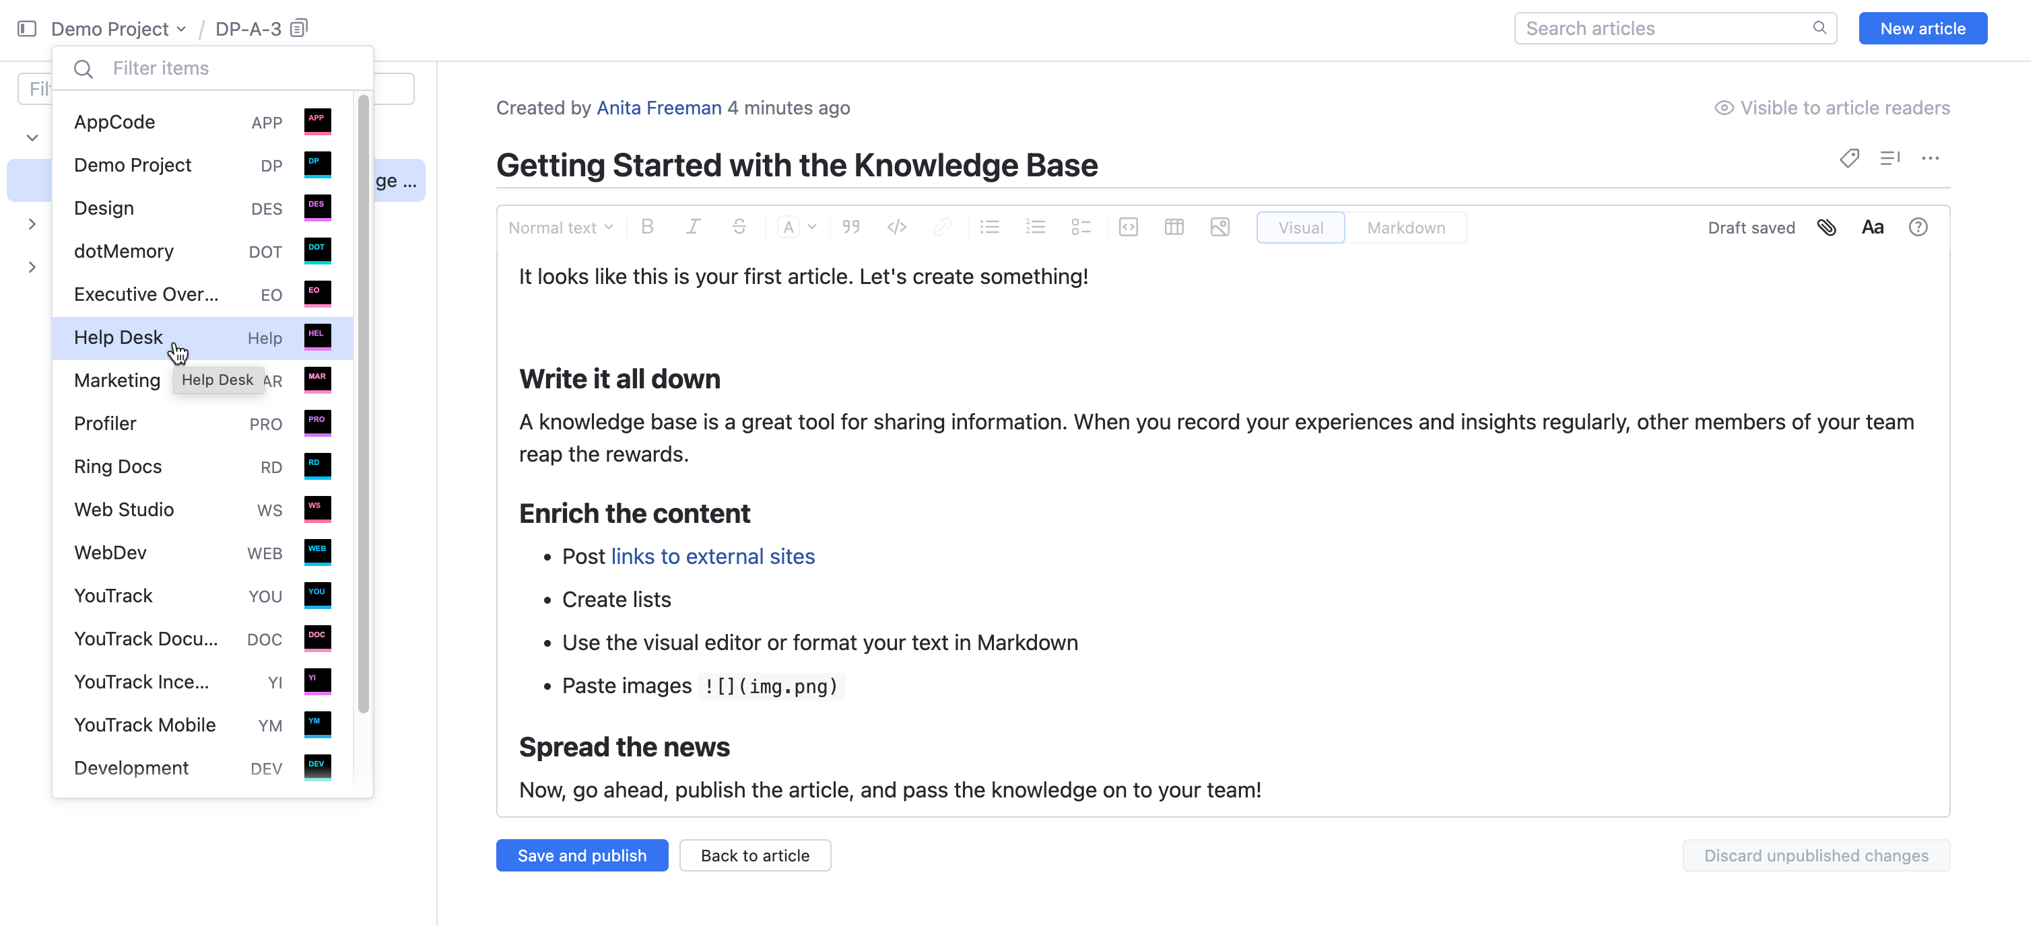Viewport: 2043px width, 926px height.
Task: Focus the Filter items input field
Action: point(230,68)
